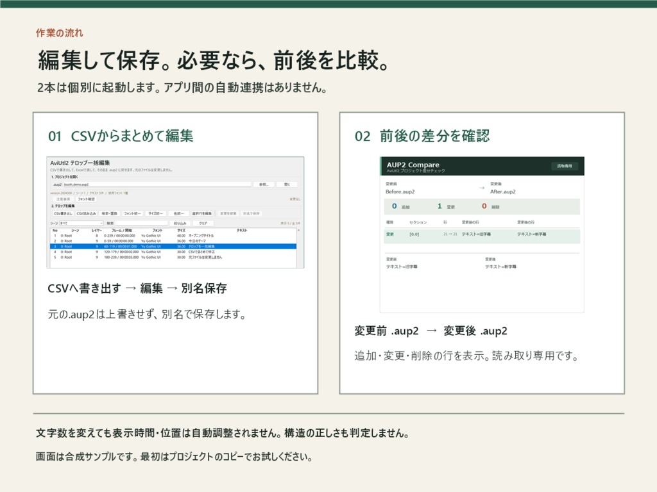Click the テキスト column header in telop table
The height and width of the screenshot is (492, 657).
(242, 231)
